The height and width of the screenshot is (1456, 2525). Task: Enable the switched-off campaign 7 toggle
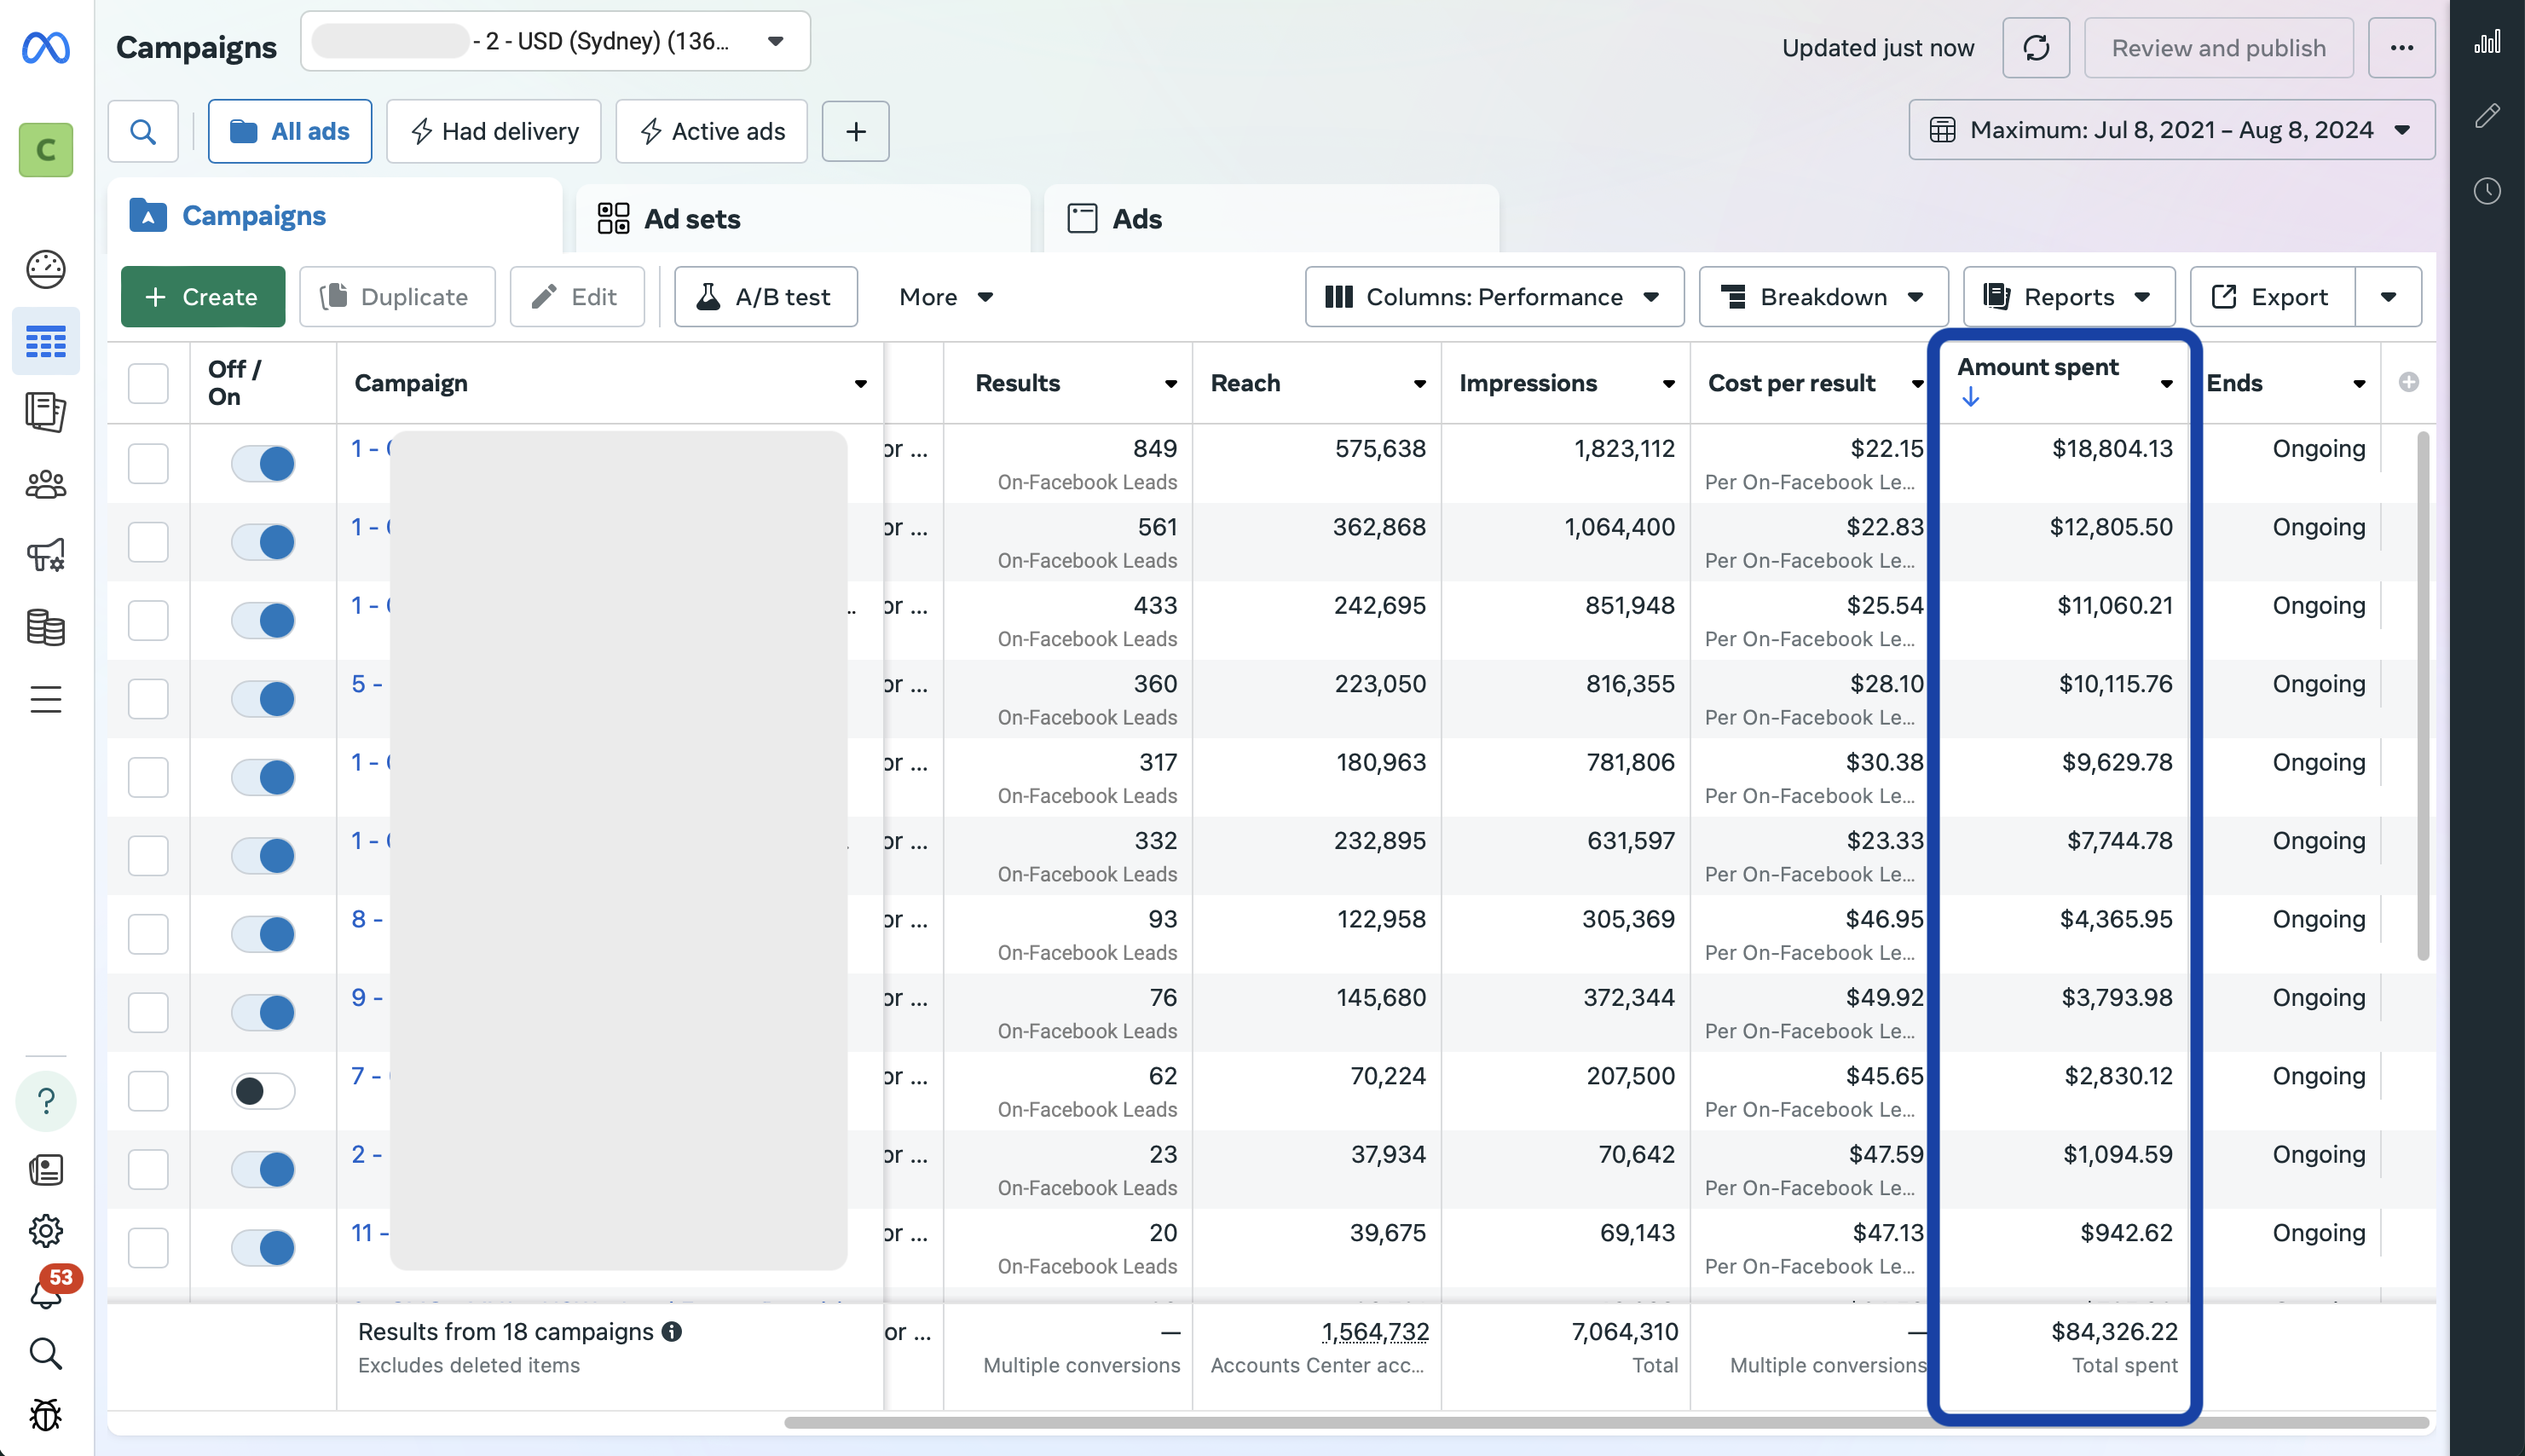click(263, 1090)
